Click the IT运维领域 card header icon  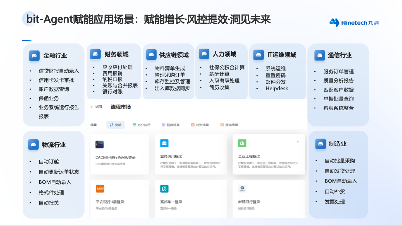[259, 55]
